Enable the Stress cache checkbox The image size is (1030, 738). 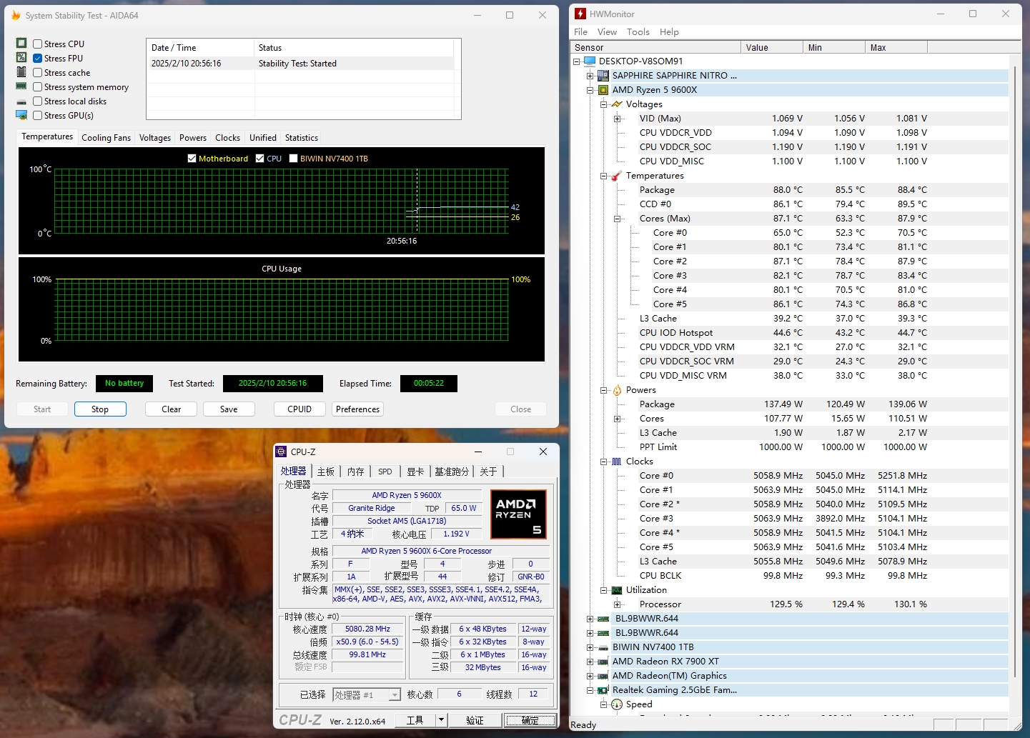(37, 72)
